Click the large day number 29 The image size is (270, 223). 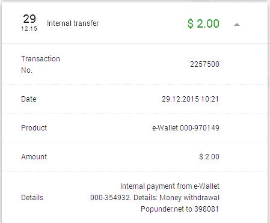29,19
